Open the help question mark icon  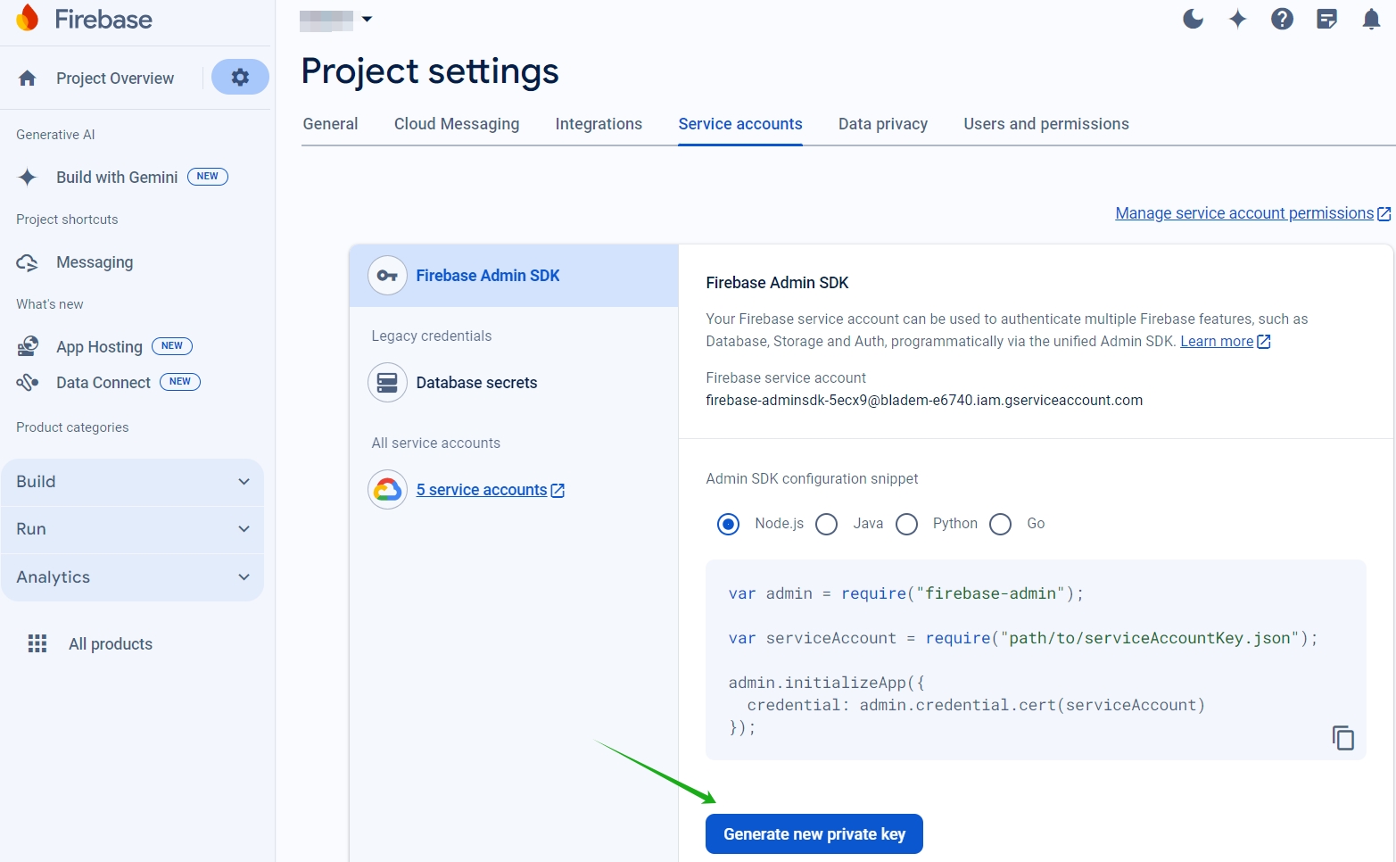(x=1282, y=19)
